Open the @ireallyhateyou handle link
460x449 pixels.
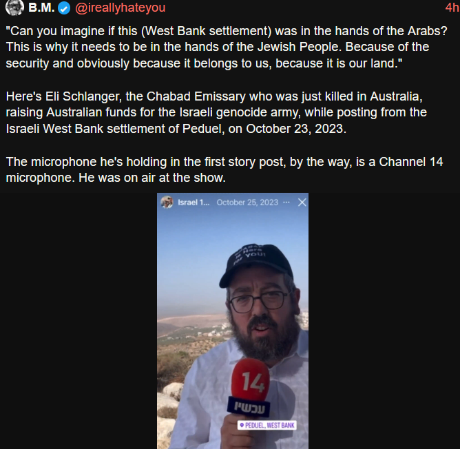click(121, 8)
